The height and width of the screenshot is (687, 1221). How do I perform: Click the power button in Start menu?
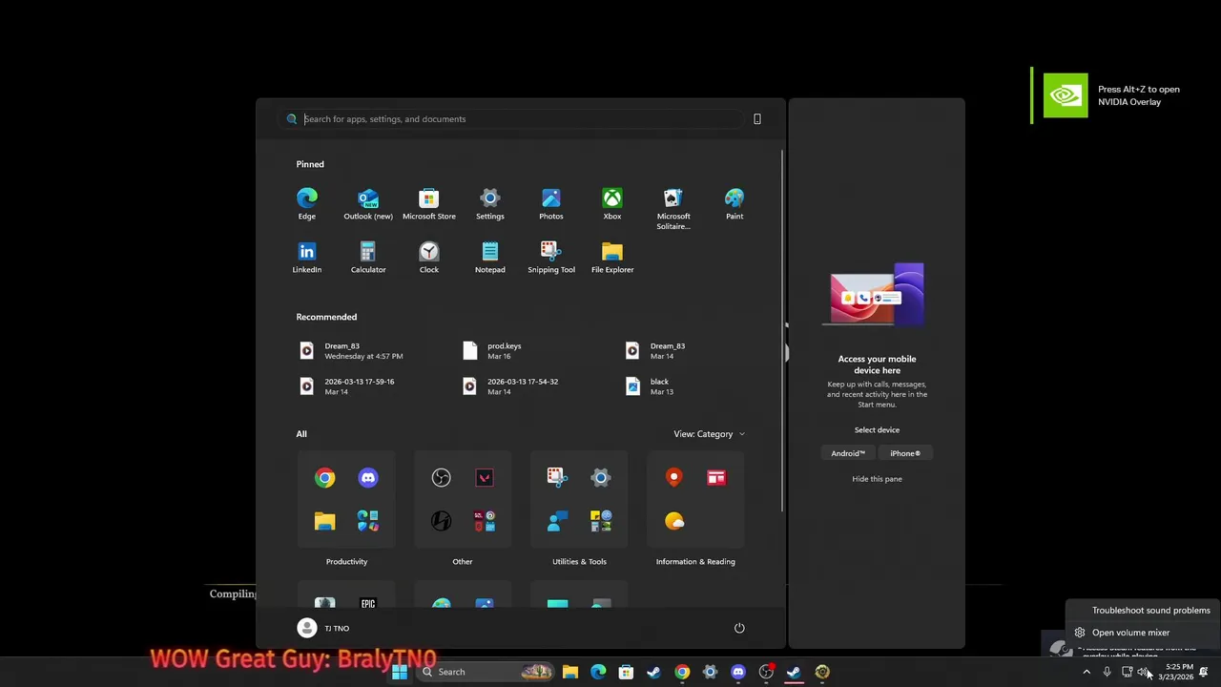(739, 628)
